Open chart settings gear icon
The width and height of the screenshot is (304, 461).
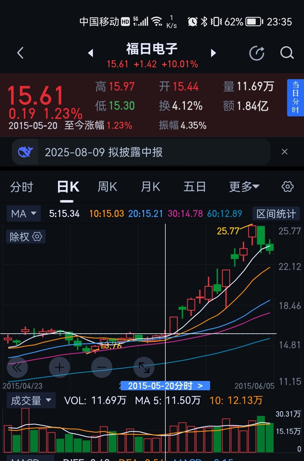click(287, 187)
